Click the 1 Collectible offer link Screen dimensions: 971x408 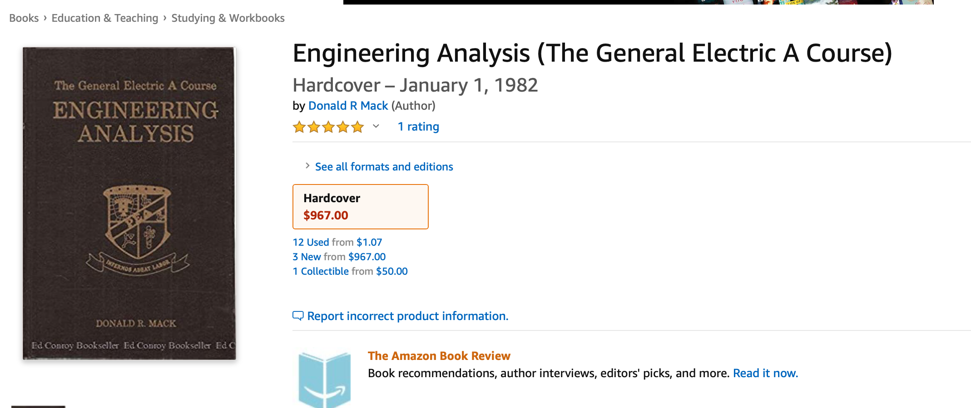click(320, 271)
